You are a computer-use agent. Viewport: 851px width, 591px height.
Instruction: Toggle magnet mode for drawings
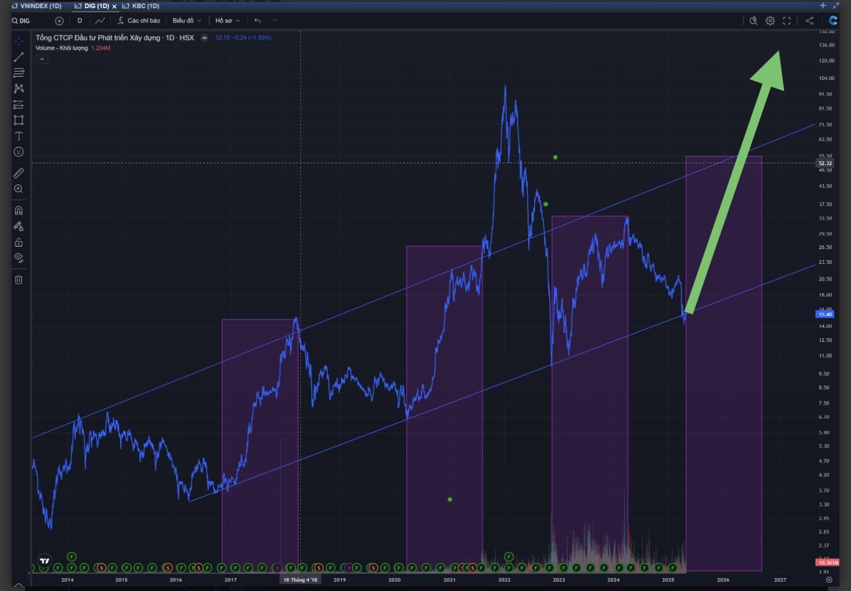(19, 210)
